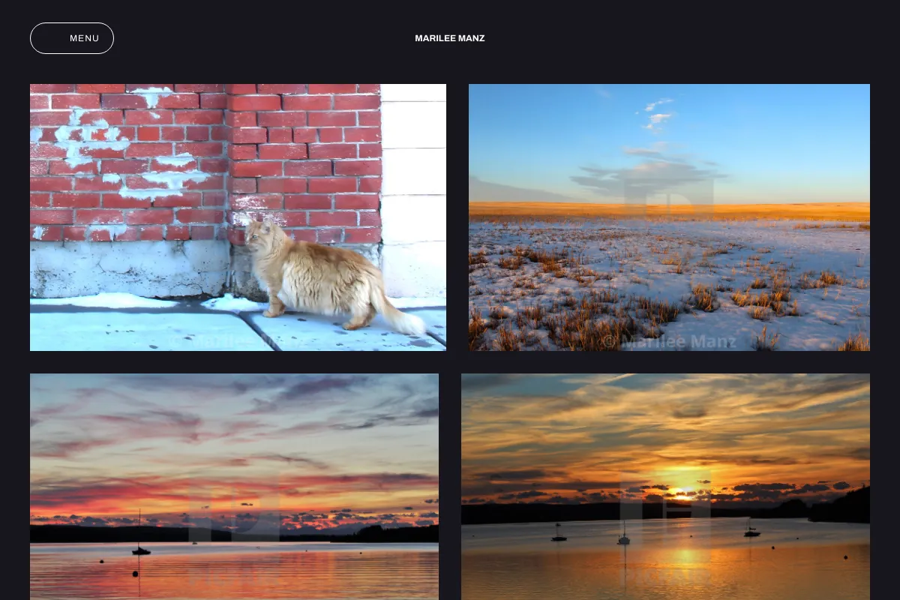Click the watermark logo on snowy prairie photo
900x600 pixels.
668,199
